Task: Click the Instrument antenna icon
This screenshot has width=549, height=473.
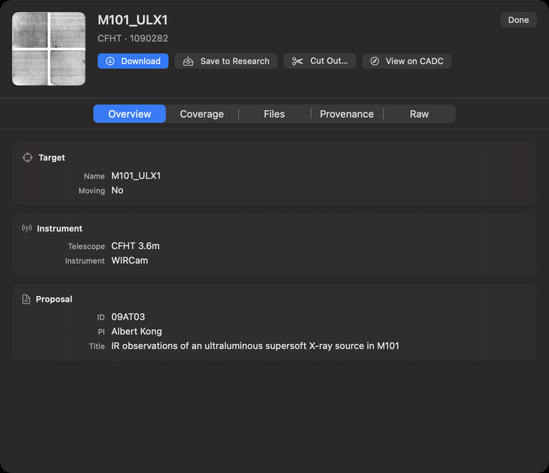Action: (x=27, y=228)
